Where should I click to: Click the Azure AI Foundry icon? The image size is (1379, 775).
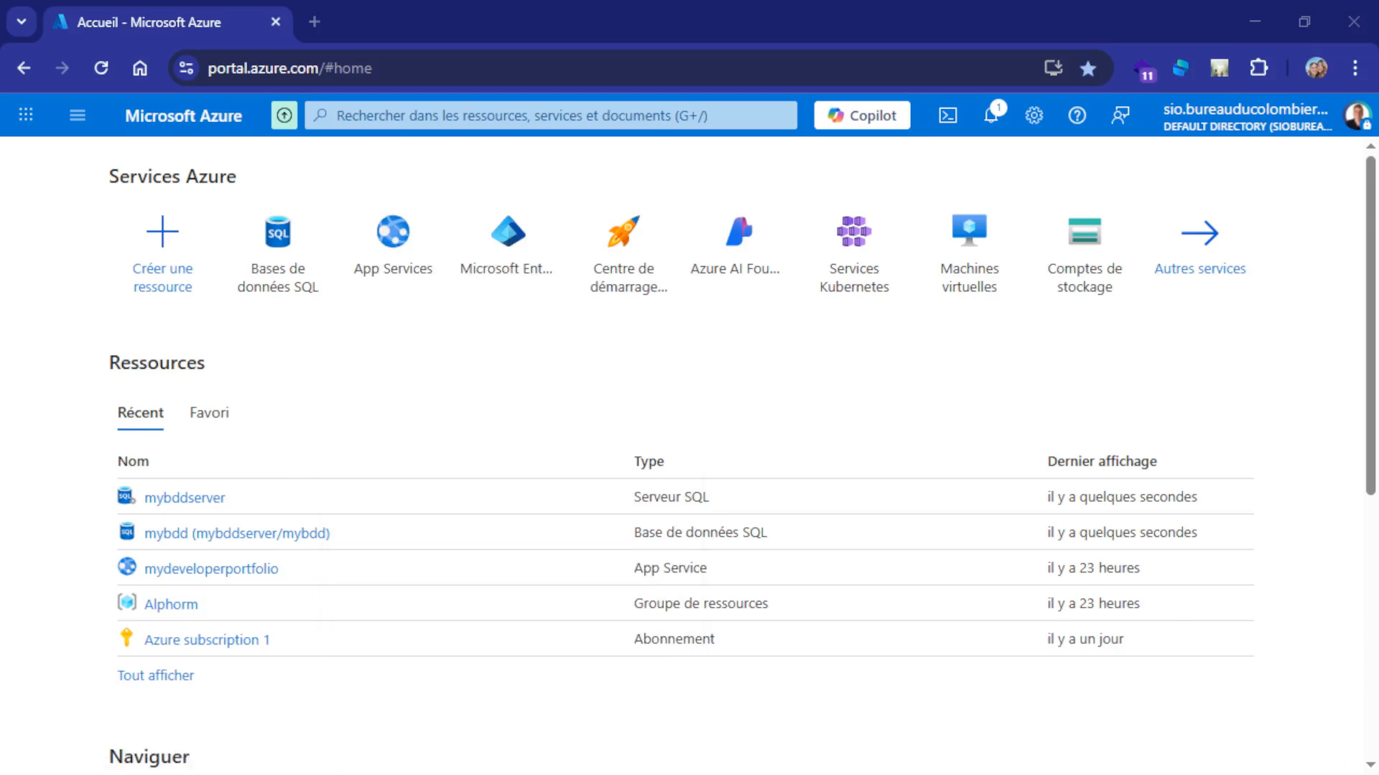(x=738, y=231)
